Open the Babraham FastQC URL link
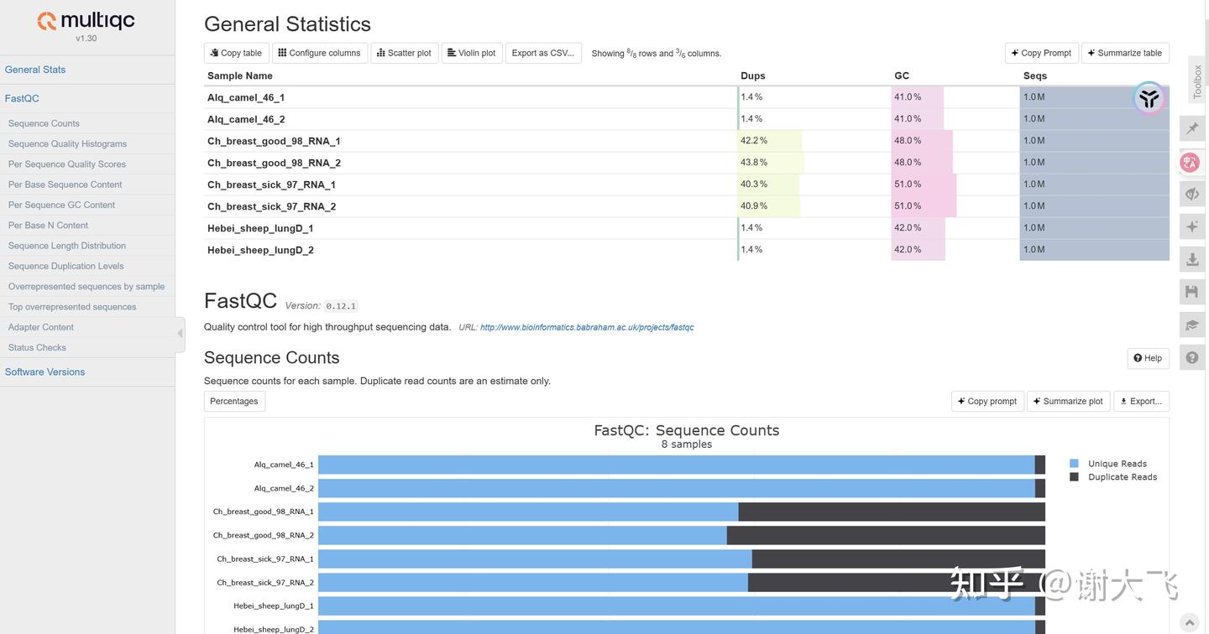The height and width of the screenshot is (634, 1209). click(587, 328)
